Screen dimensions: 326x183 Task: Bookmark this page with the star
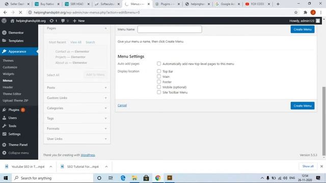click(296, 12)
